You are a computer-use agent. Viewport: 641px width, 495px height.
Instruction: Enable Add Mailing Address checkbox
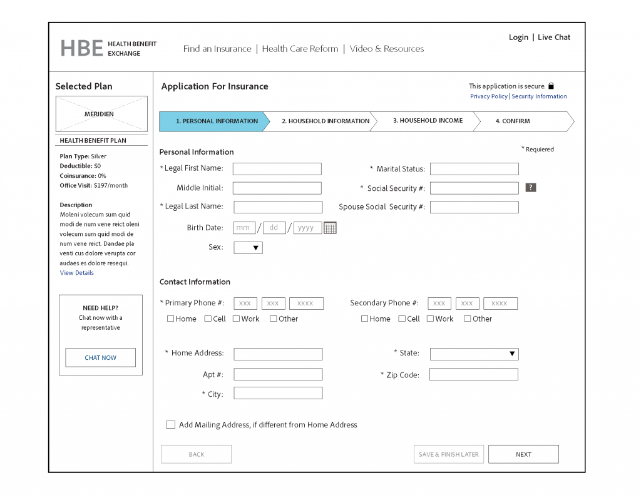click(170, 425)
